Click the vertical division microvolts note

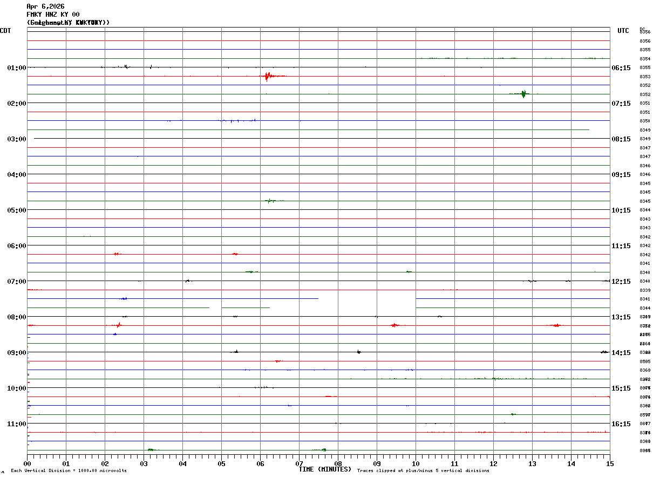69,471
